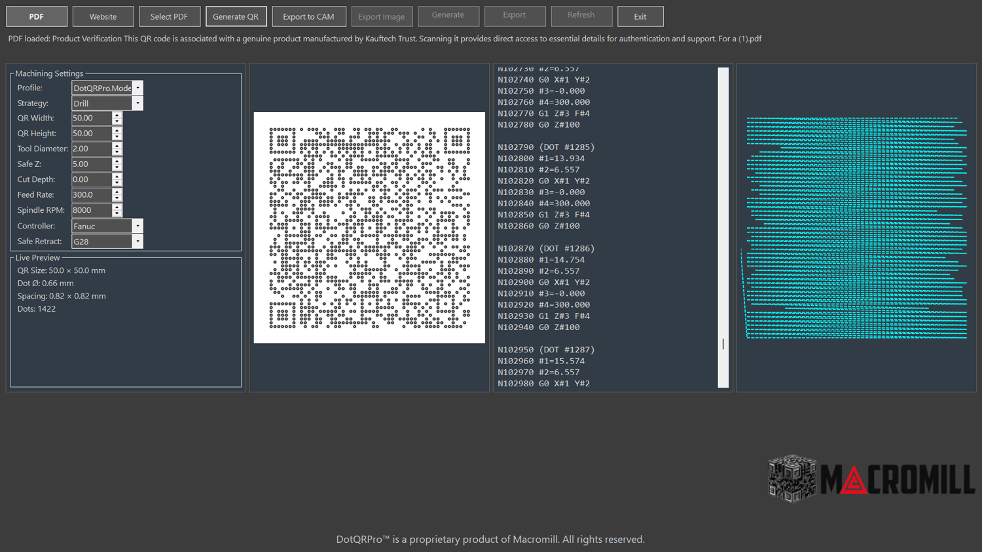The width and height of the screenshot is (982, 552).
Task: Increase QR Width with up arrow
Action: coord(117,115)
